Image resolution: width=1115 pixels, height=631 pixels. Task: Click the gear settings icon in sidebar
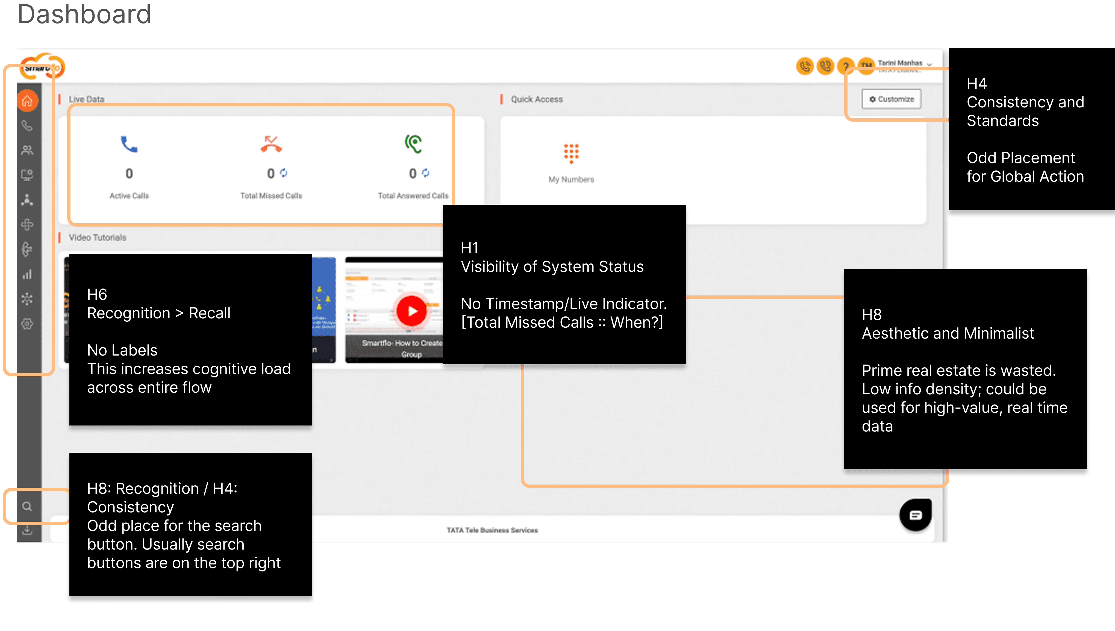[x=27, y=324]
